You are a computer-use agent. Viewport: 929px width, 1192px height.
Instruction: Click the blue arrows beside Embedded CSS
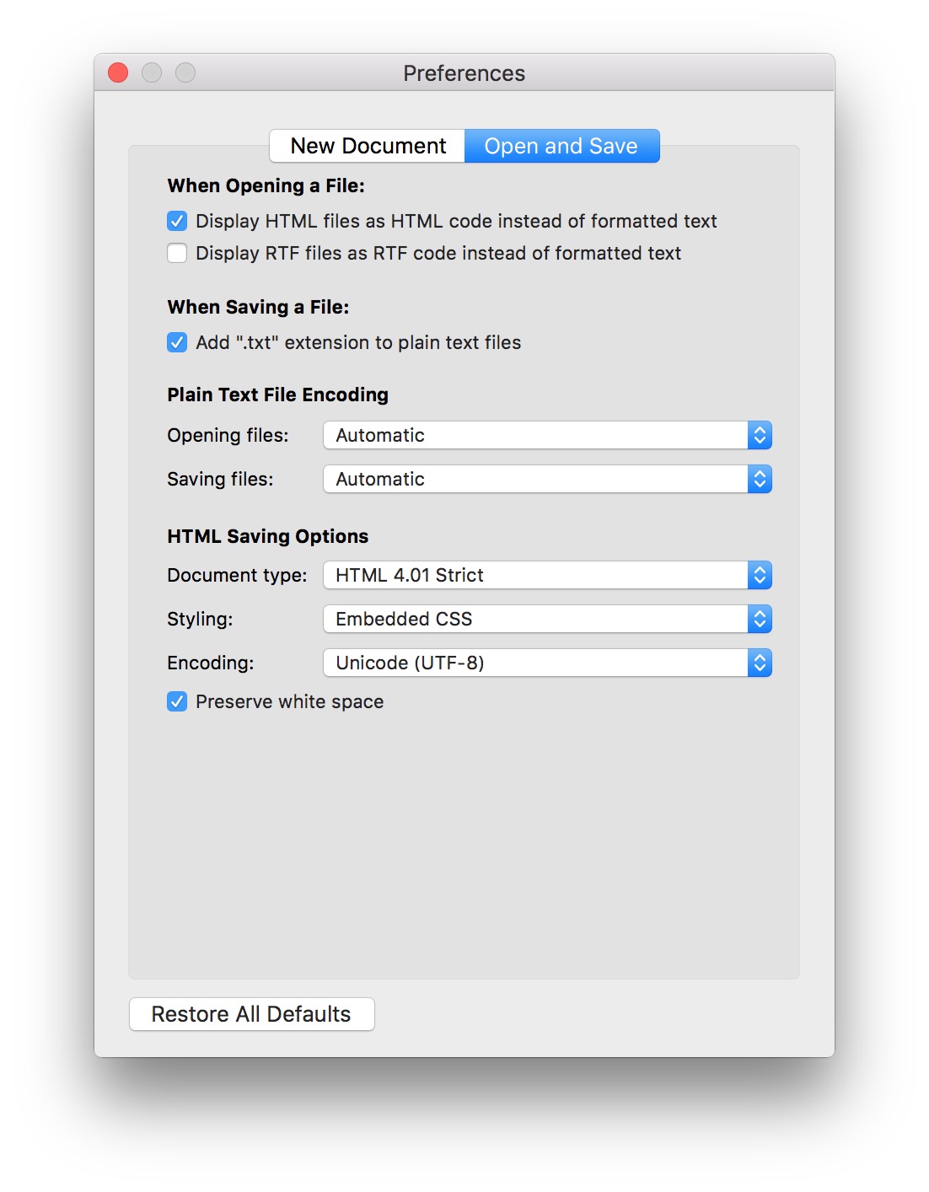760,619
